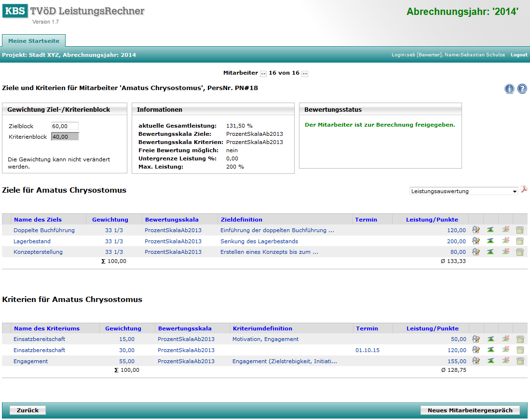Click the seesaw rating icon for Doppelte Buchführung
Viewport: 530px width, 420px height.
(490, 230)
